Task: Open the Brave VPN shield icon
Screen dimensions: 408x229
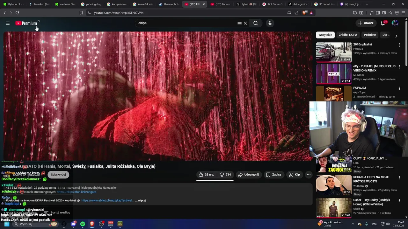Action: pos(397,13)
